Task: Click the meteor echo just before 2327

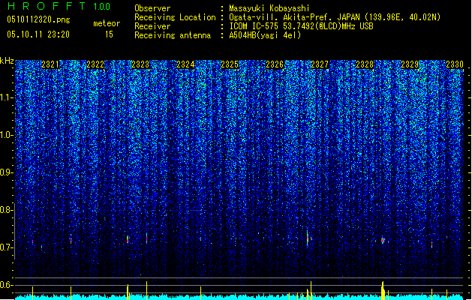Action: pos(308,238)
